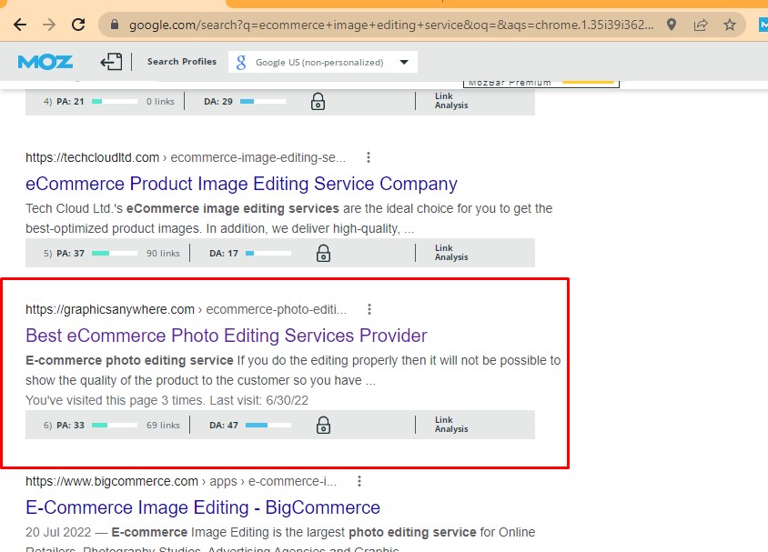768x552 pixels.
Task: Open Link Analysis for result 5
Action: (x=451, y=253)
